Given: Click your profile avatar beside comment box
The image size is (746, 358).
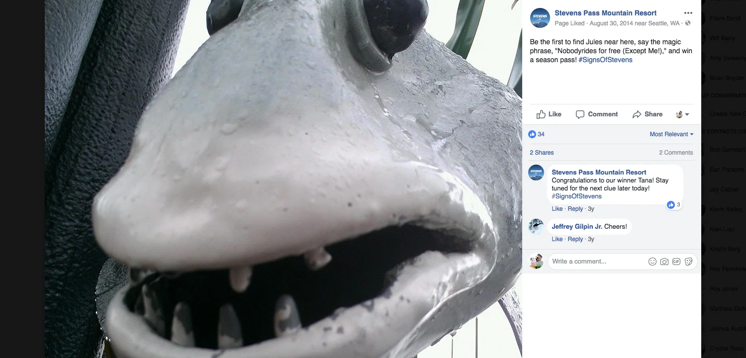Looking at the screenshot, I should pyautogui.click(x=536, y=261).
